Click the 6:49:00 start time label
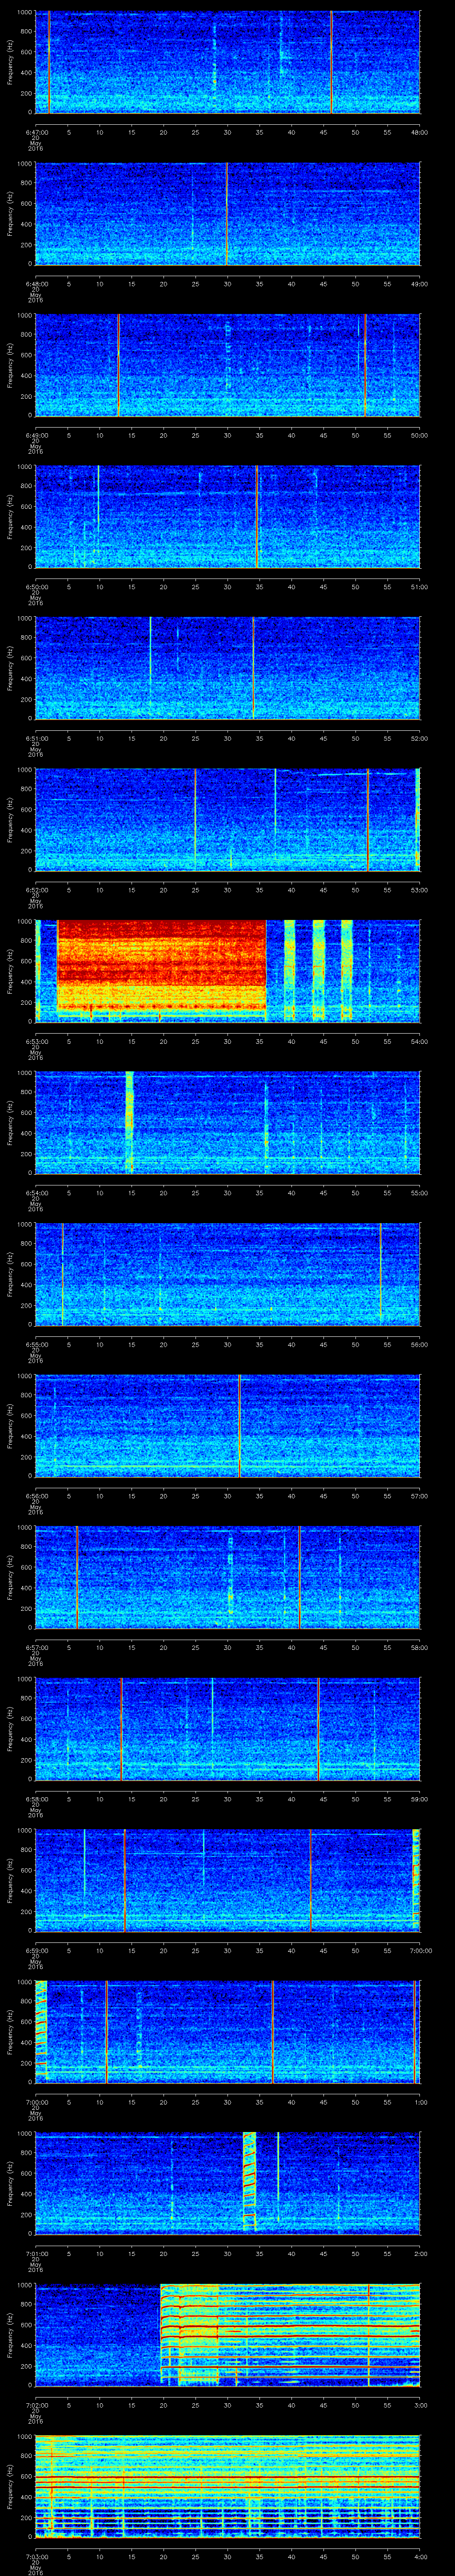455x2576 pixels. click(36, 435)
